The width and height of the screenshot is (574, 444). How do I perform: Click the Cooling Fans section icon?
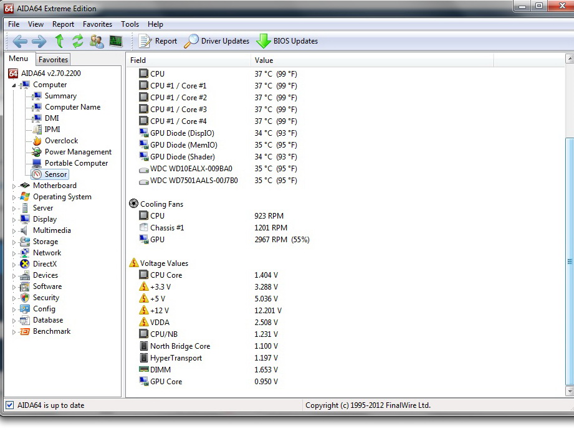click(x=133, y=204)
